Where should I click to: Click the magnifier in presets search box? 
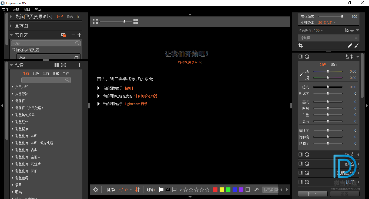tap(68, 80)
